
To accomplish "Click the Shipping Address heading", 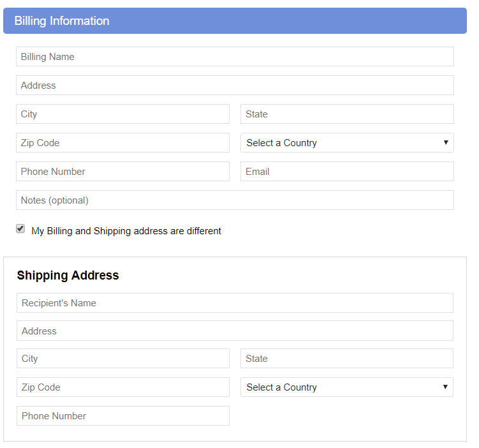I will pos(68,275).
